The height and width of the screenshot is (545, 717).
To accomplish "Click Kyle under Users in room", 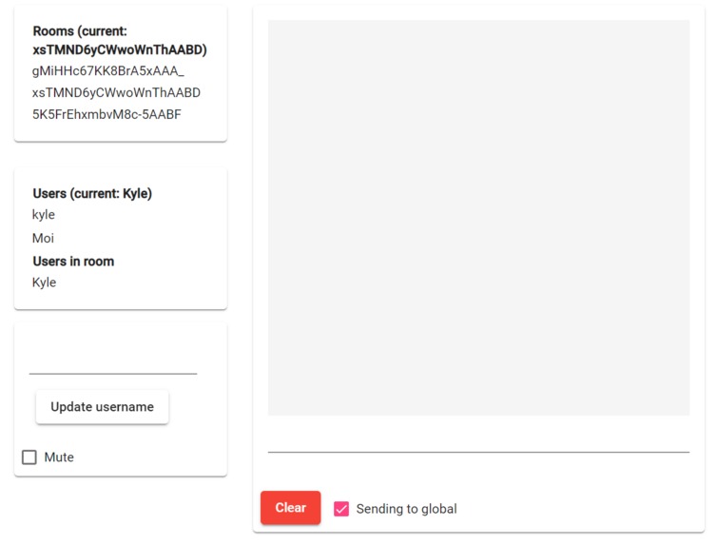I will pyautogui.click(x=44, y=282).
